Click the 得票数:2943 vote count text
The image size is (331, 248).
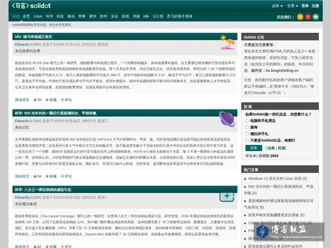coord(268,156)
